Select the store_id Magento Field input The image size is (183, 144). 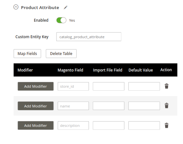73,86
